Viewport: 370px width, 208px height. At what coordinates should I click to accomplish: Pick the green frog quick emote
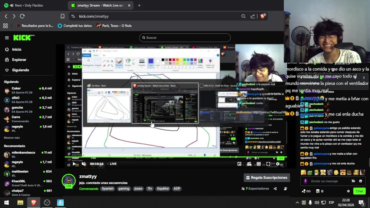310,173
